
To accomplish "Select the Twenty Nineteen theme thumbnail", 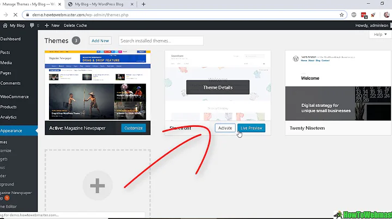I will point(338,86).
